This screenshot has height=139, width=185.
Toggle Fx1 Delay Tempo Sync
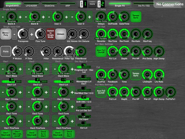pyautogui.click(x=136, y=17)
